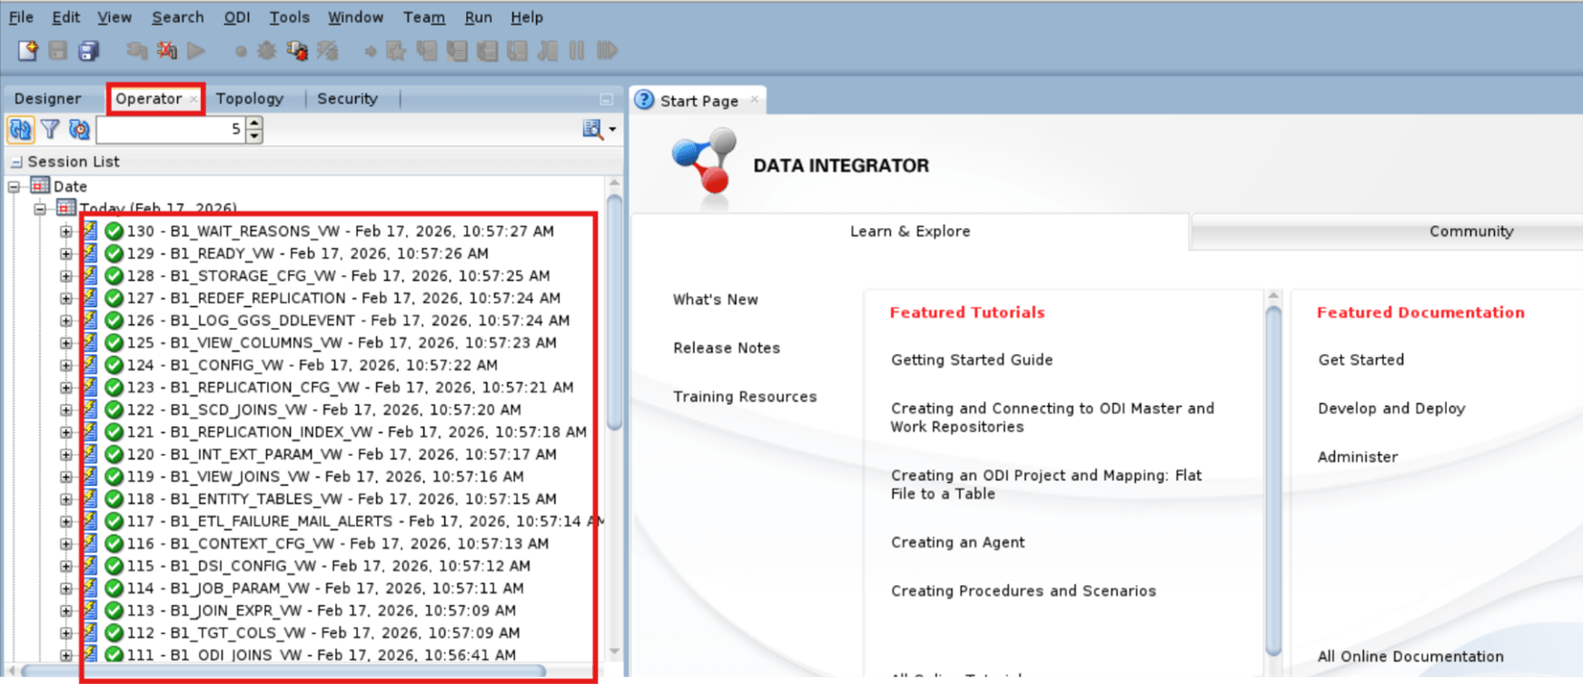Open the Release Notes link
The image size is (1583, 684).
[x=727, y=348]
